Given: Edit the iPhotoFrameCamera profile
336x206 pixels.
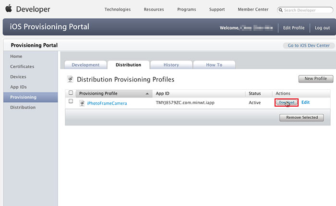Looking at the screenshot, I should pos(306,102).
